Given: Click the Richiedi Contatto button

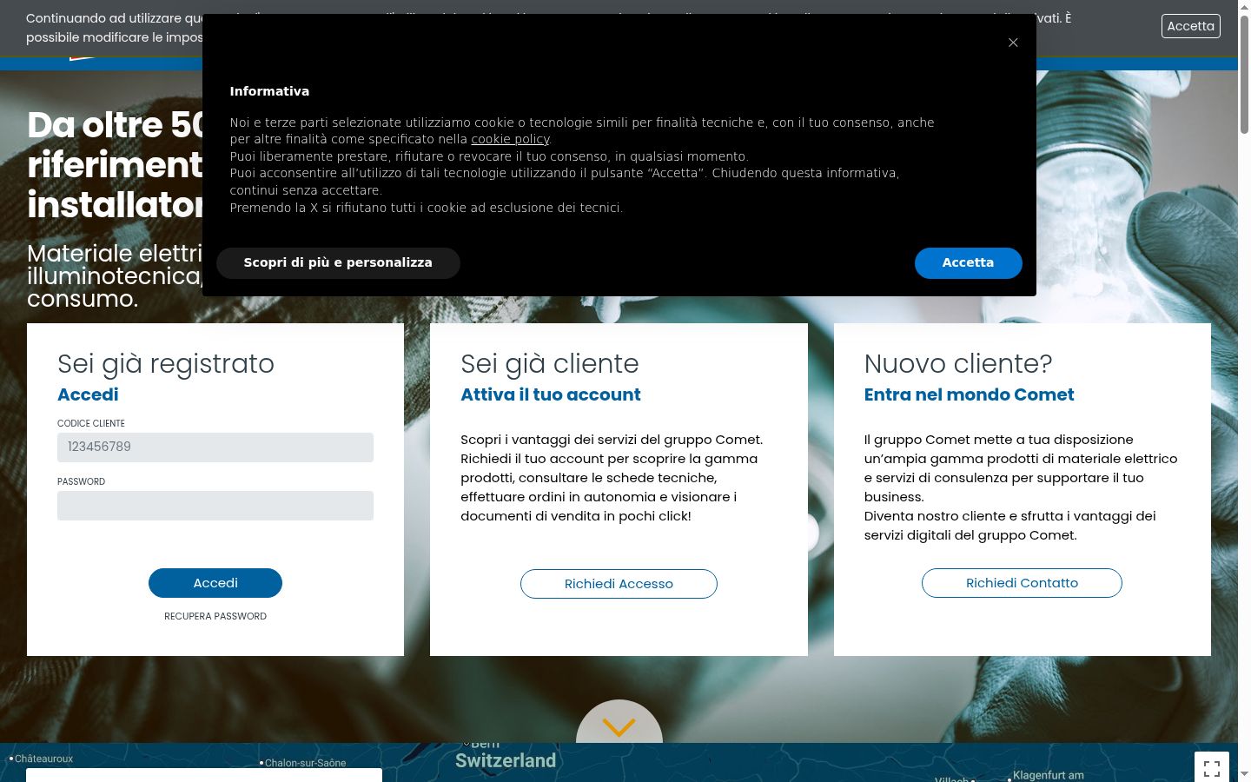Looking at the screenshot, I should 1022,583.
